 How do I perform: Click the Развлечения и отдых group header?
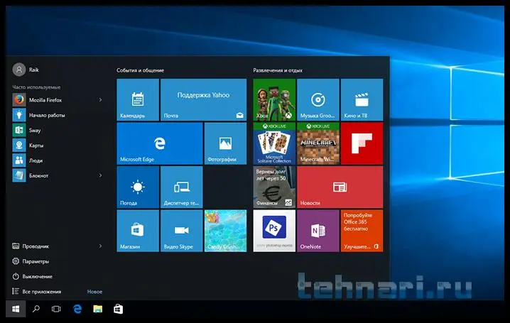pos(278,70)
